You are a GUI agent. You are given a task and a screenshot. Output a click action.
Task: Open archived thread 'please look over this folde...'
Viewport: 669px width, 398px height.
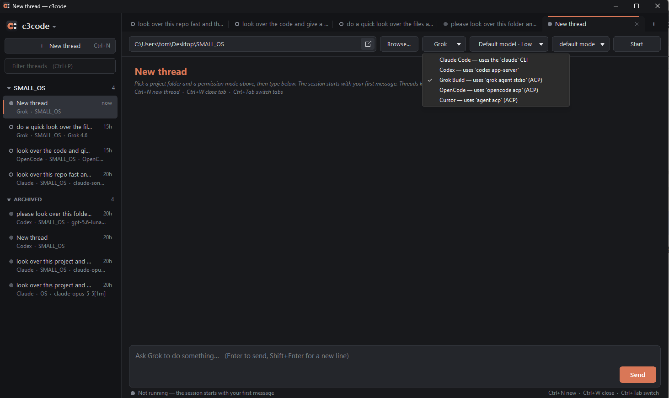click(60, 218)
